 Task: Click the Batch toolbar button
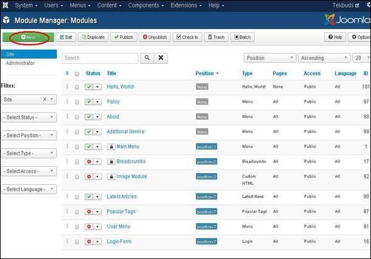(242, 37)
